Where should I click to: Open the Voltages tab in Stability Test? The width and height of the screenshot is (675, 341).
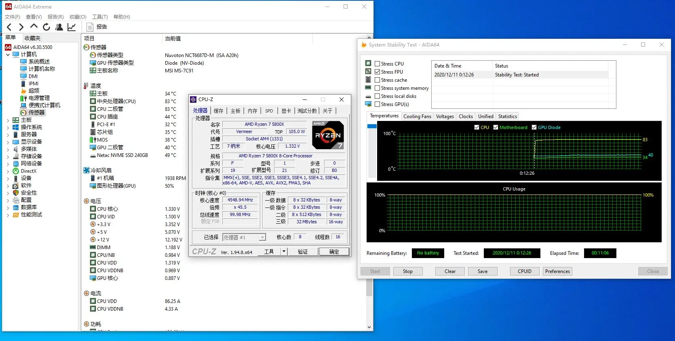(x=445, y=116)
